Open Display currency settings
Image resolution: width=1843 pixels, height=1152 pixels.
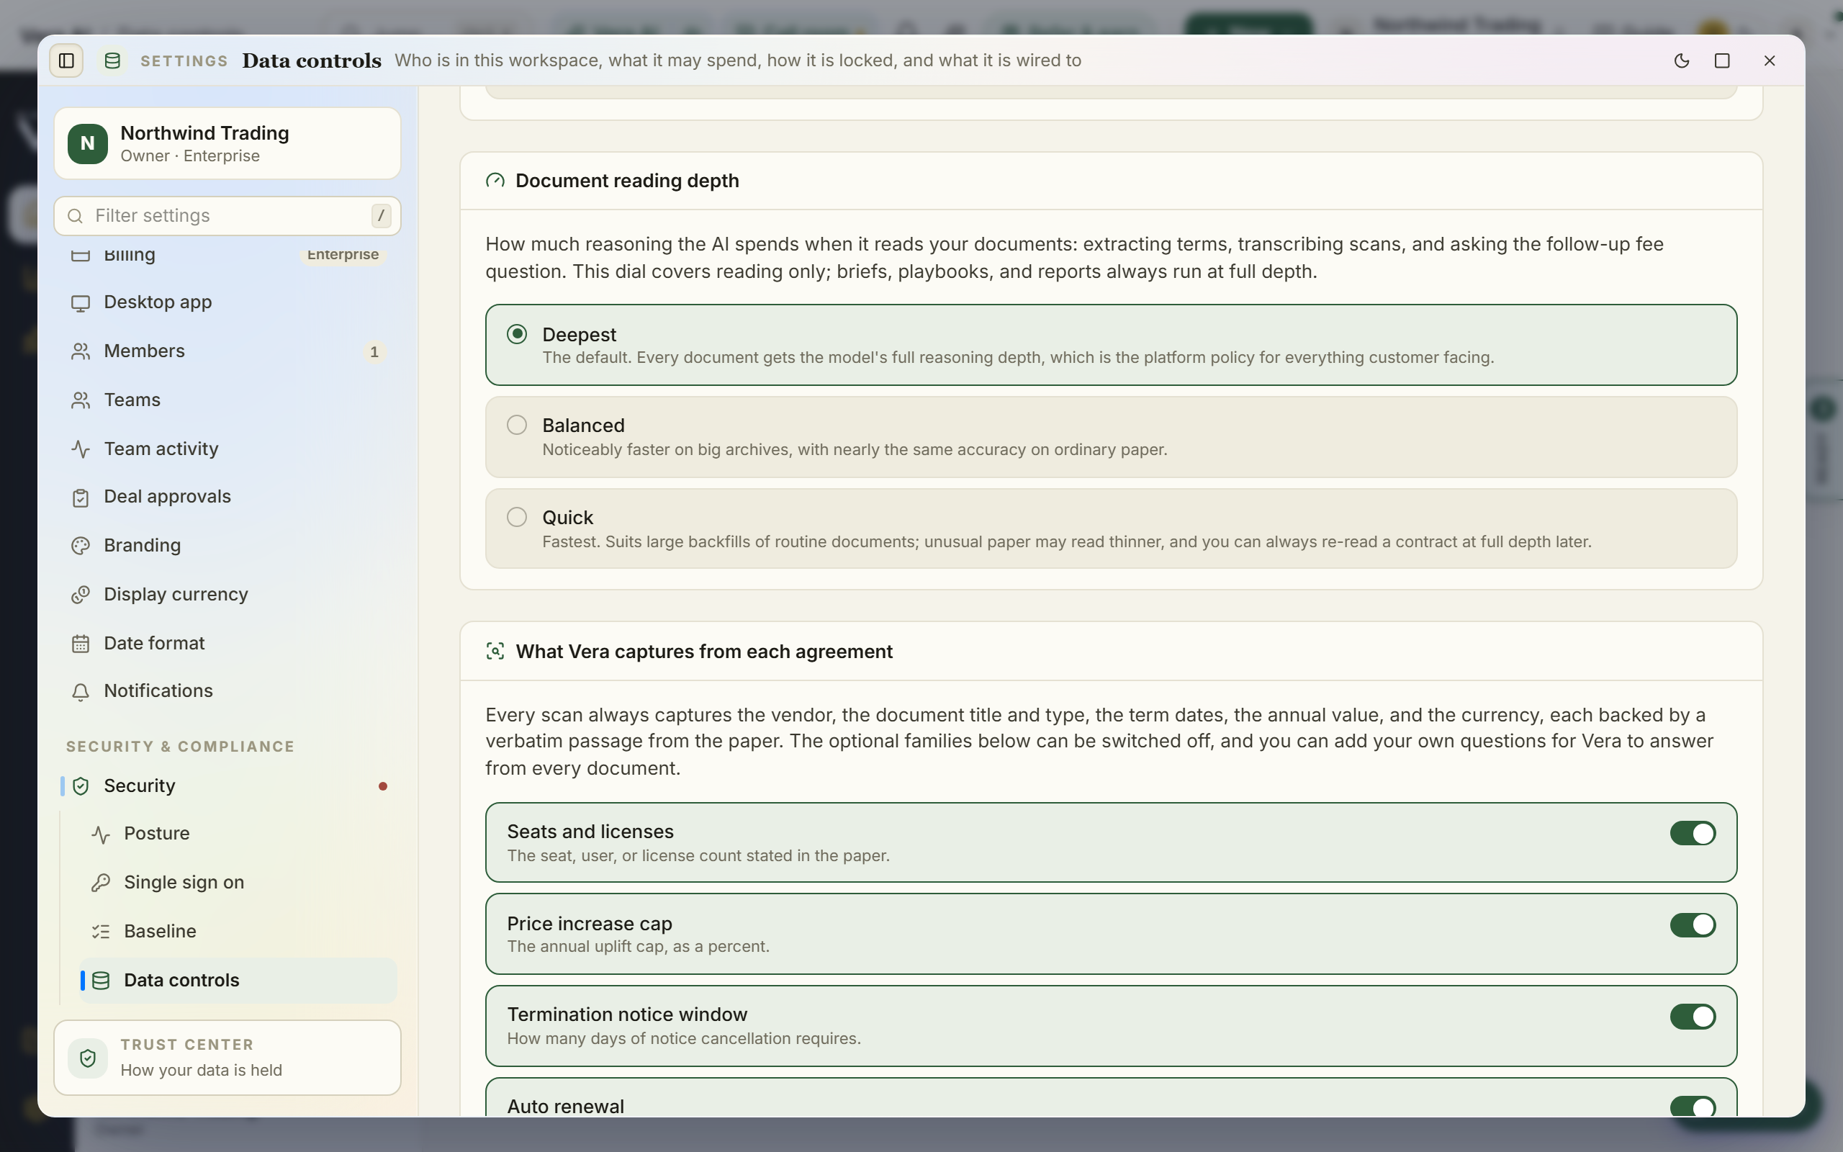coord(227,594)
